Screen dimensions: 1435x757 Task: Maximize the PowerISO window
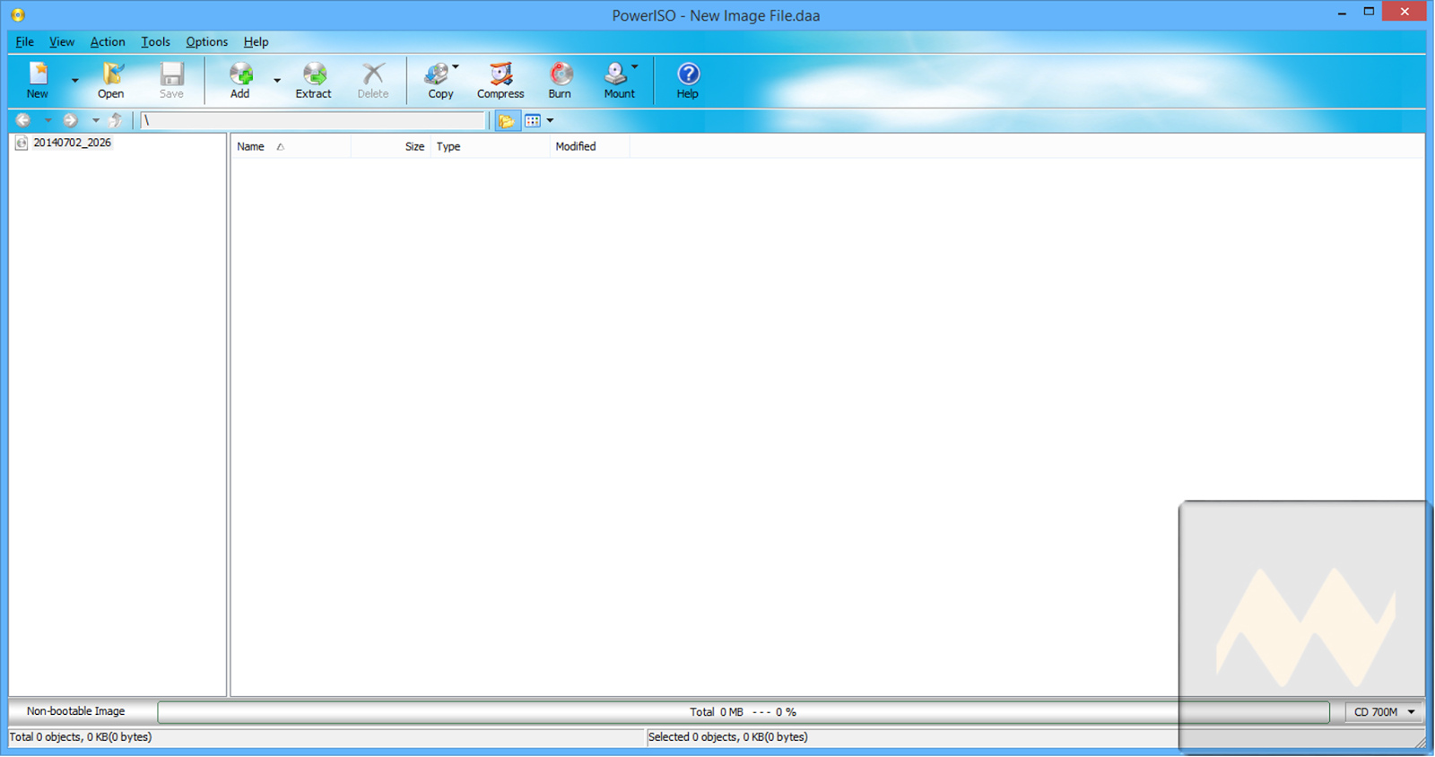[x=1369, y=12]
